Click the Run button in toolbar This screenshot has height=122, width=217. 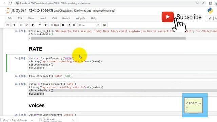[55, 25]
